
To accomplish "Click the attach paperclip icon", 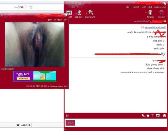I will click(143, 116).
